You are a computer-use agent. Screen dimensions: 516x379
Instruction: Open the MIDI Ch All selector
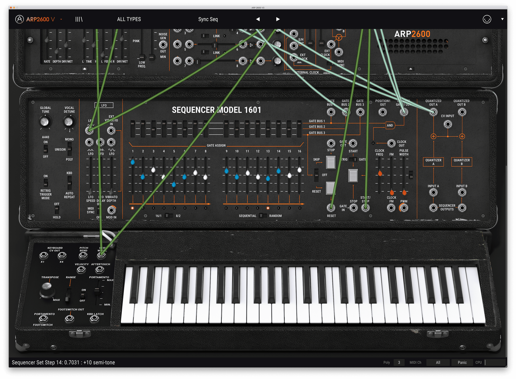438,362
